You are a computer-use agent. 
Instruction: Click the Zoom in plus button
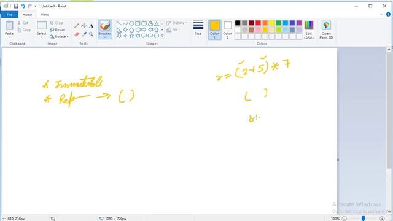coord(382,219)
